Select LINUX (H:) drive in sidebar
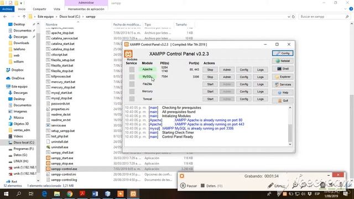The width and height of the screenshot is (354, 199). tap(21, 161)
